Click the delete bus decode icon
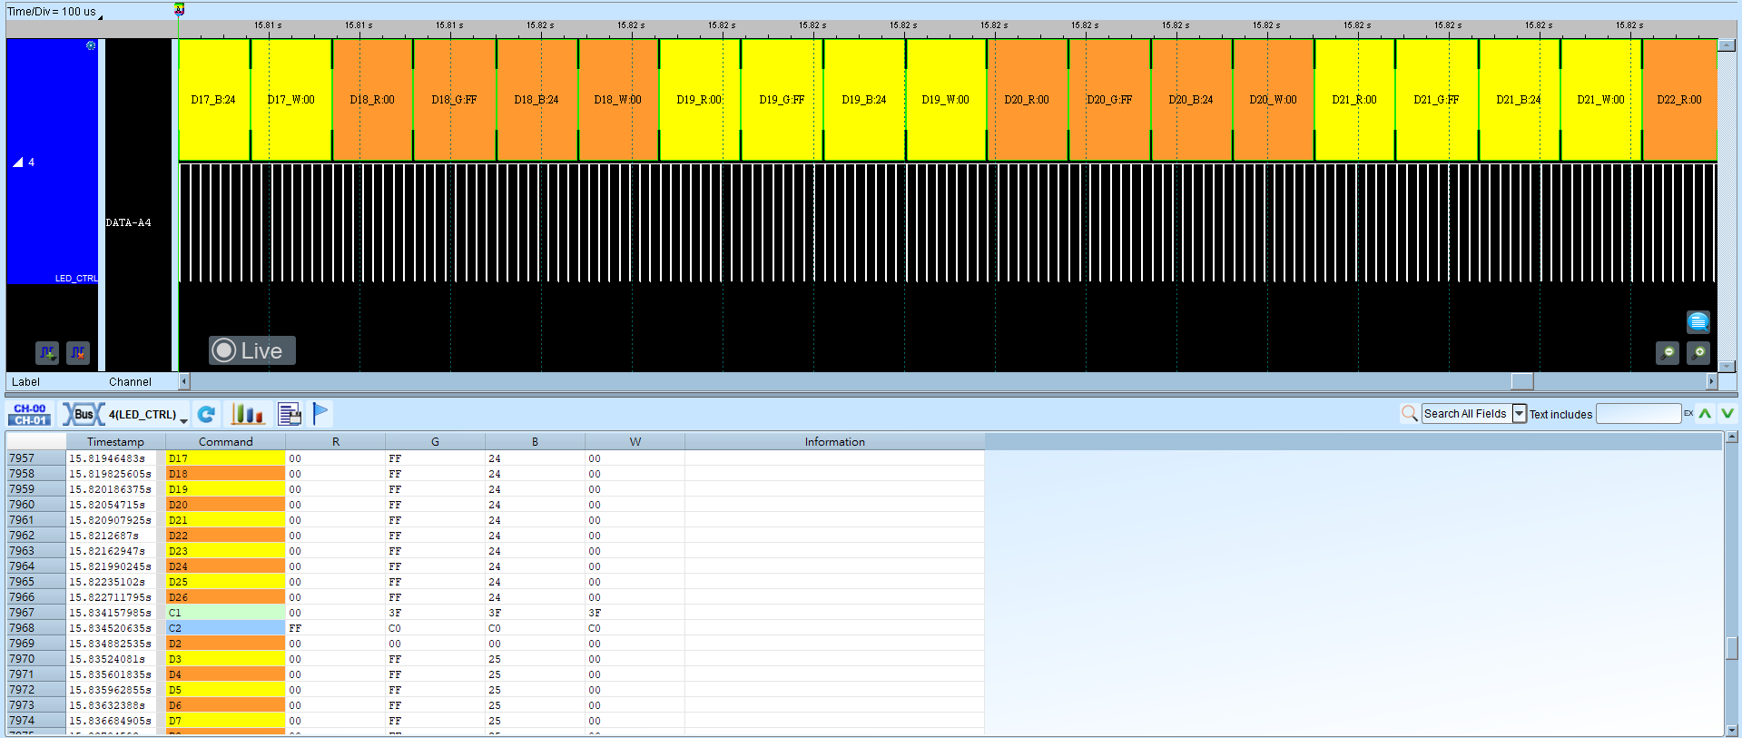This screenshot has width=1742, height=738. pos(78,352)
